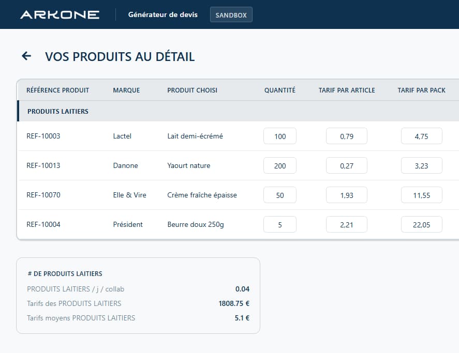Select the 11,55 tarif par pack field

(x=422, y=195)
